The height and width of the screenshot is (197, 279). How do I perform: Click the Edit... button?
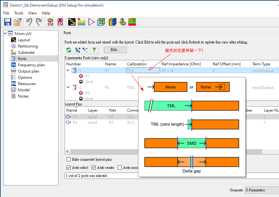pos(115,50)
